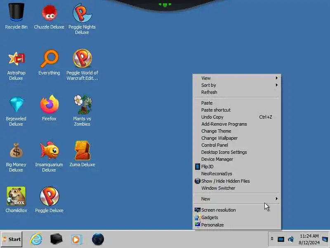Choose Paste in the context menu

(x=237, y=103)
